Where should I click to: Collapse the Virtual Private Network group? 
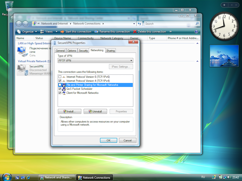(x=197, y=61)
